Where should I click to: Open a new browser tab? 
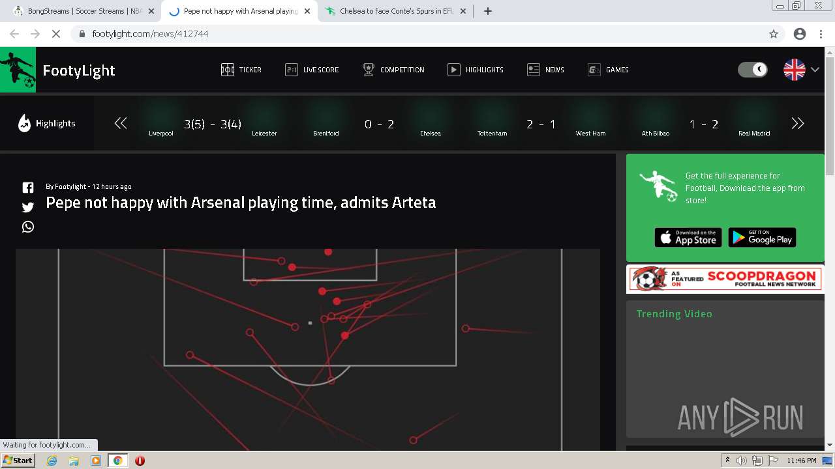pyautogui.click(x=487, y=11)
